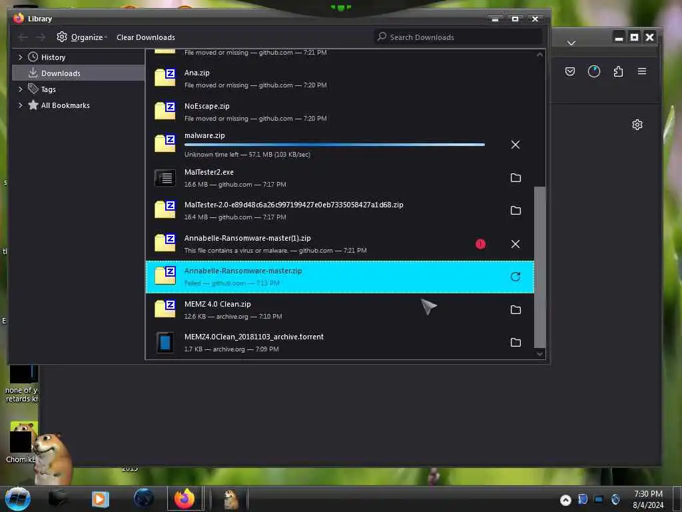Viewport: 682px width, 512px height.
Task: Open Firefox from the taskbar
Action: pos(185,499)
